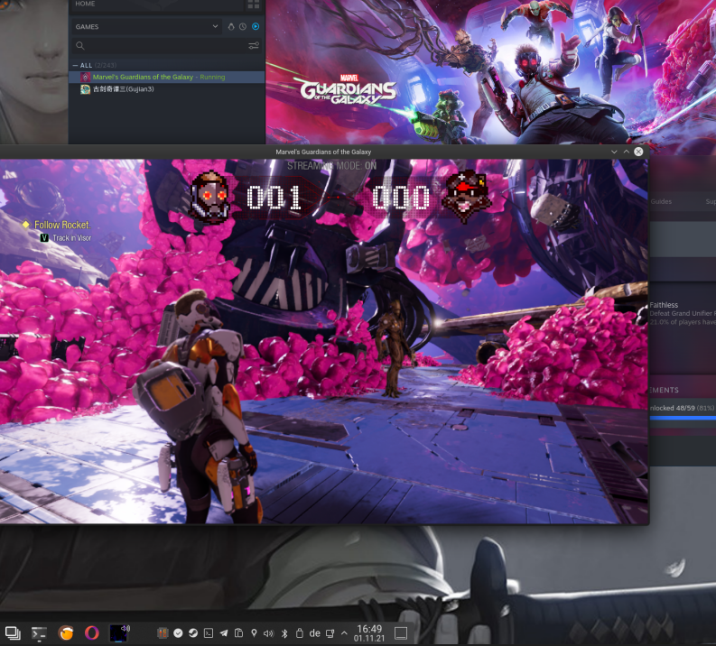Click the achievements progress bar

(683, 418)
